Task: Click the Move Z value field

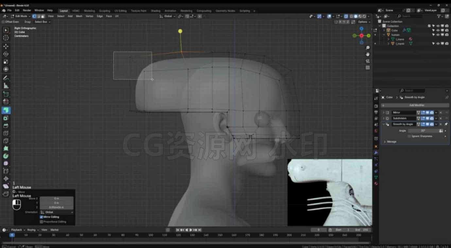Action: (x=56, y=207)
